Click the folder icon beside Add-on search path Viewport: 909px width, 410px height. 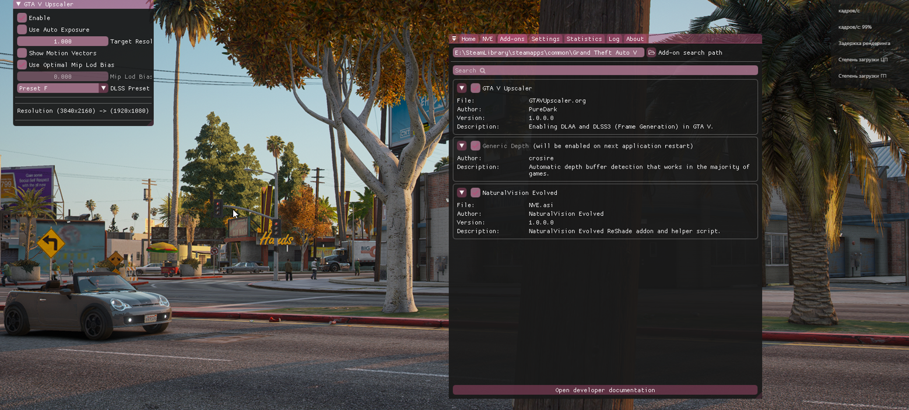click(651, 52)
